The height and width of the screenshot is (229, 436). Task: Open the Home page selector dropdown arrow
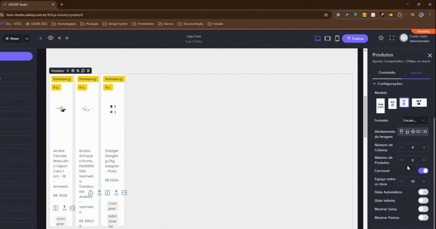coord(27,38)
